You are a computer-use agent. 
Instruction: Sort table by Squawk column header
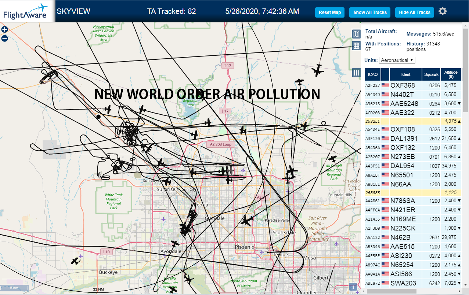431,74
